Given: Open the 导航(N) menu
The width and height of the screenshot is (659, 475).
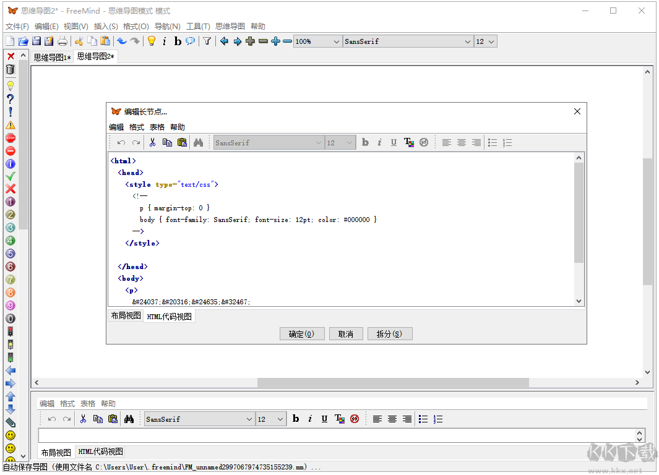Looking at the screenshot, I should [x=167, y=27].
